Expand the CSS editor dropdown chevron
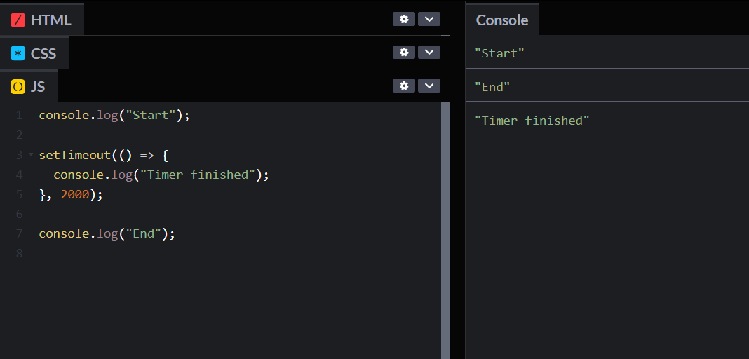Screen dimensions: 749x359 pyautogui.click(x=429, y=52)
